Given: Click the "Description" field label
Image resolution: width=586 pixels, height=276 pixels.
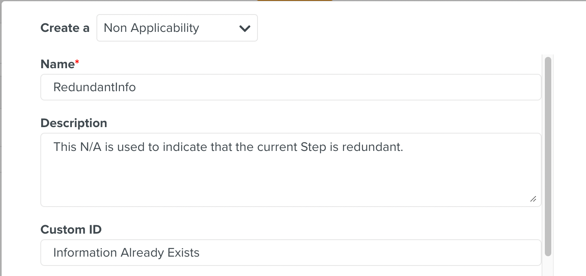Looking at the screenshot, I should coord(73,123).
